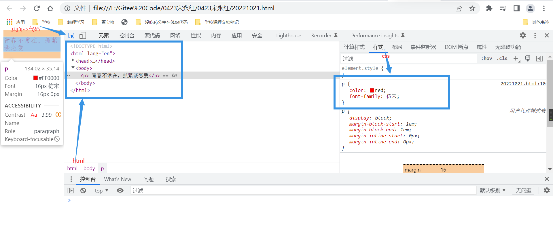Open the 应用 apps grid shortcut
This screenshot has width=553, height=229.
tap(16, 22)
